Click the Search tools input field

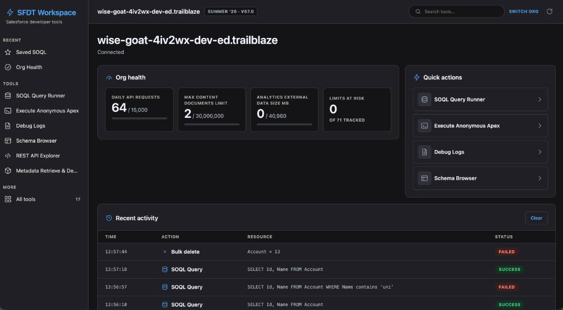(456, 12)
